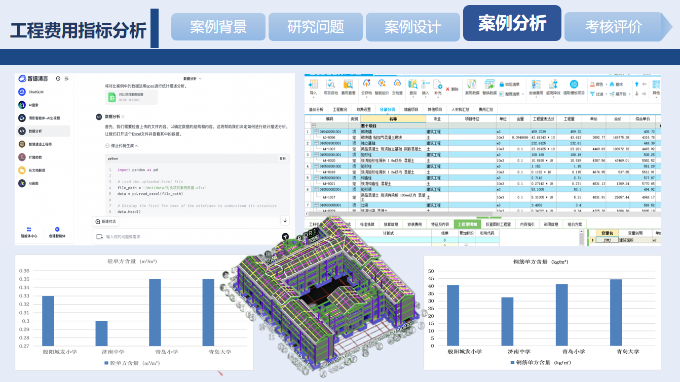
Task: Click the 删除 delete red X
Action: point(451,89)
